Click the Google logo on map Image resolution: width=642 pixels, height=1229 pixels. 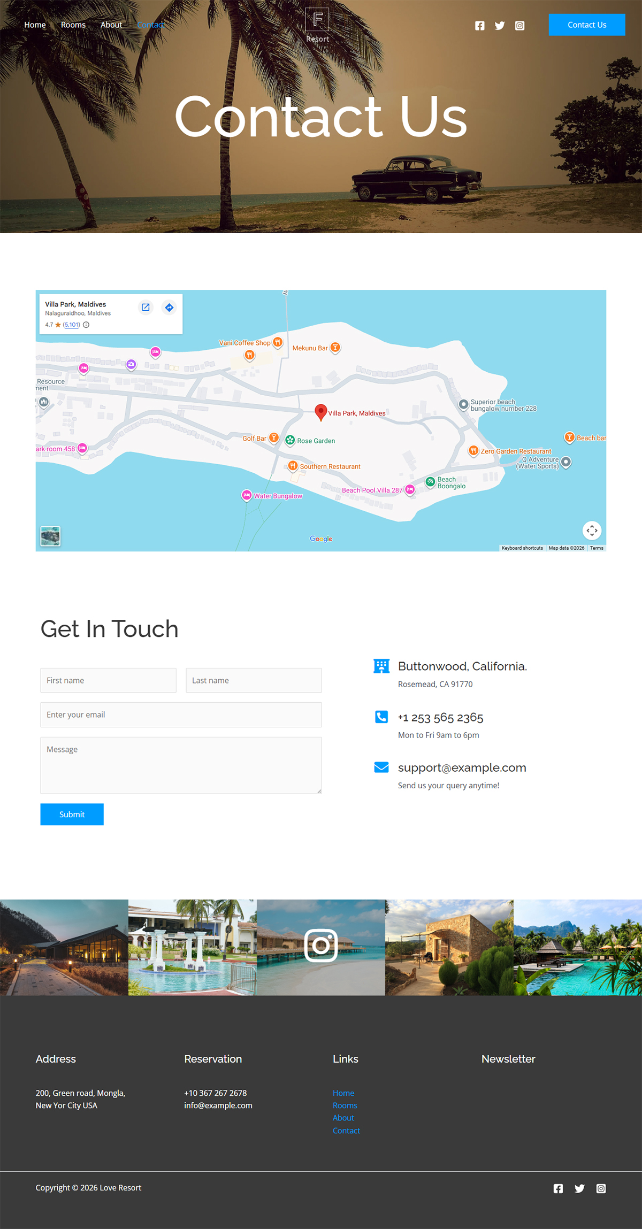(x=321, y=539)
